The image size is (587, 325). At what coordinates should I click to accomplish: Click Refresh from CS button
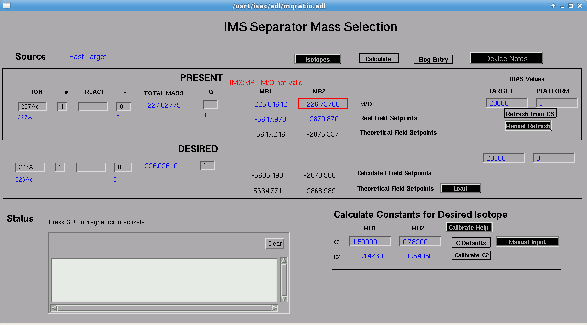click(530, 114)
